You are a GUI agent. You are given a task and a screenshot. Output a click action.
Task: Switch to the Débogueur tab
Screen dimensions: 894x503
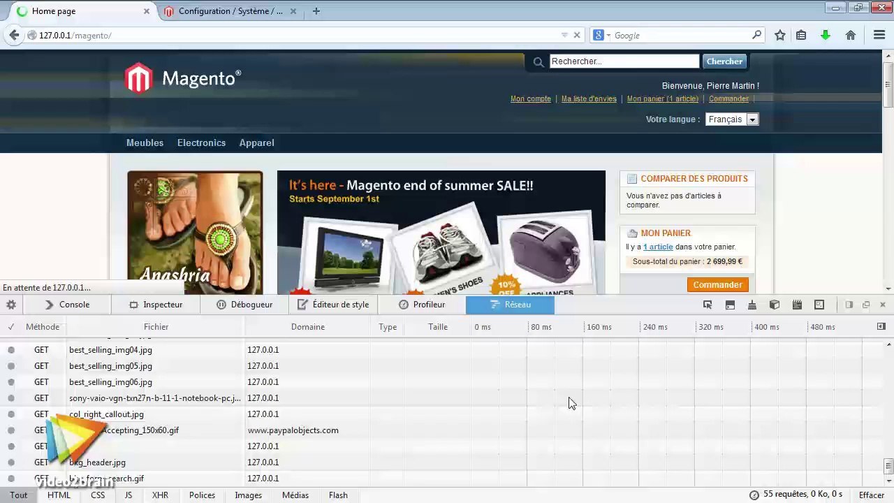click(244, 305)
